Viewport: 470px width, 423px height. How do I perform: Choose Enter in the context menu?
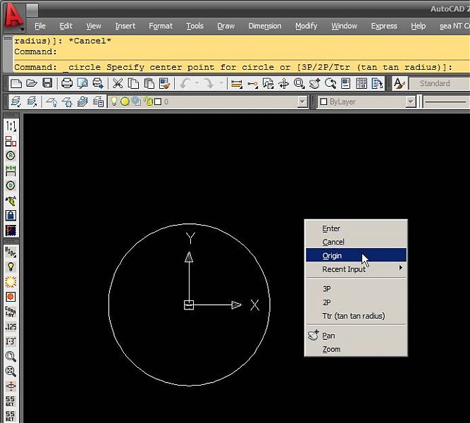tap(356, 228)
